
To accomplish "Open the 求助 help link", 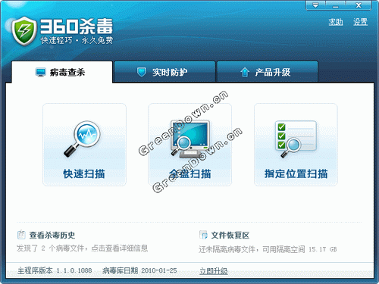I will [x=336, y=22].
